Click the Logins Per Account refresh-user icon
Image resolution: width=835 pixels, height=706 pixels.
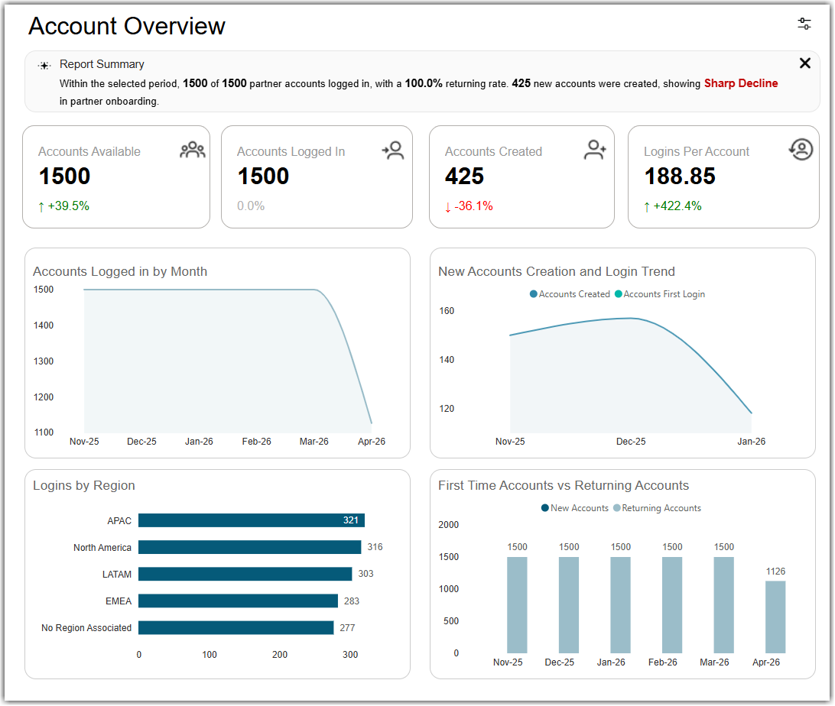tap(801, 150)
